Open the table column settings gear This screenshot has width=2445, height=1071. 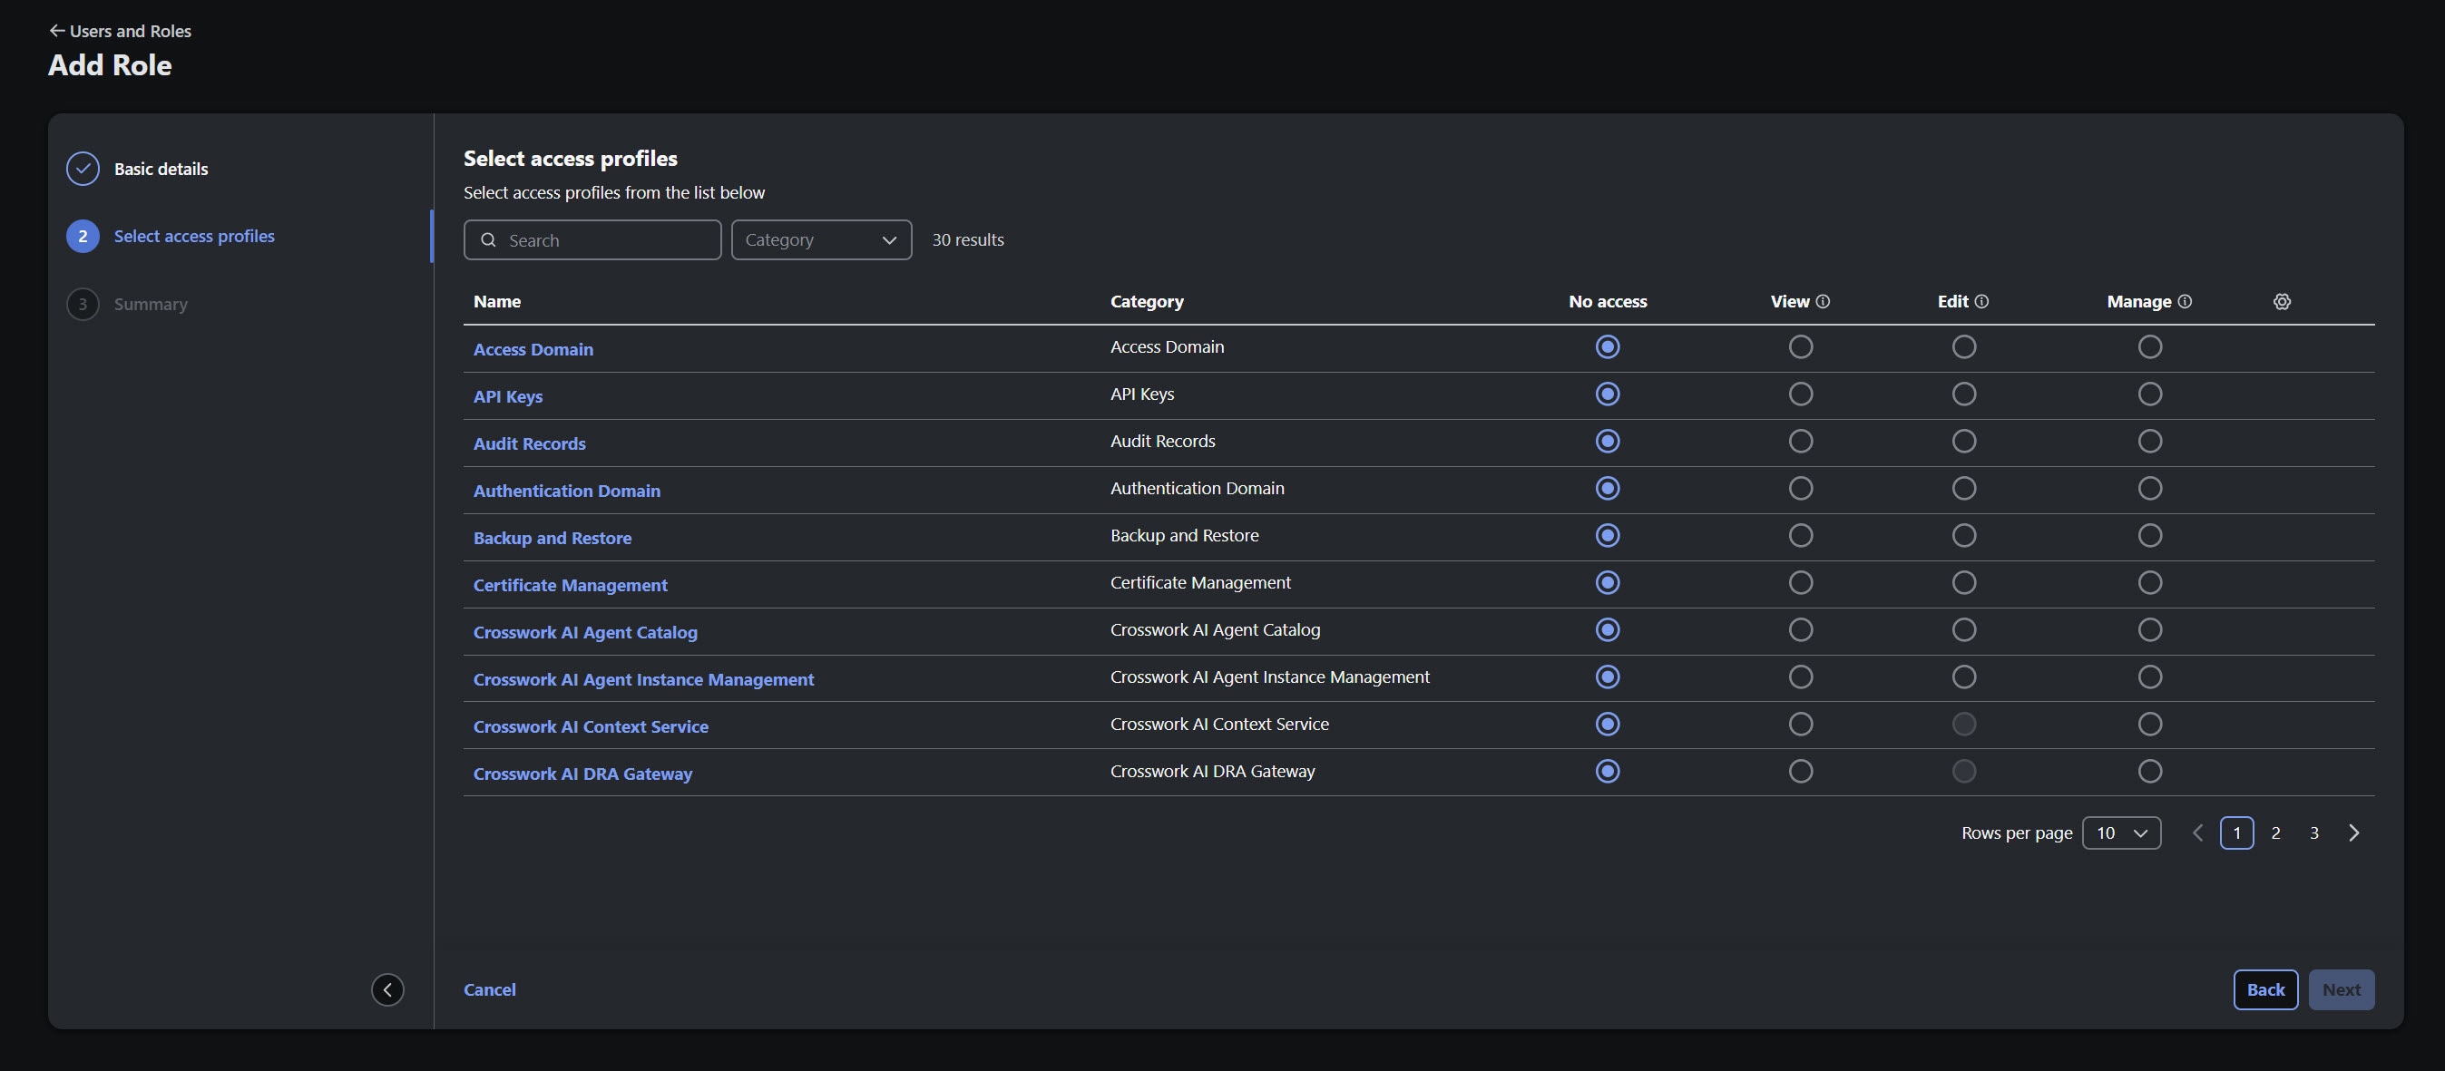2282,301
